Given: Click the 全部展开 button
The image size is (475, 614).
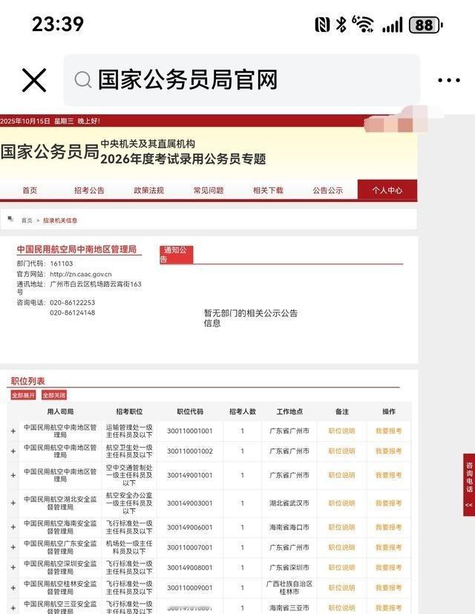Looking at the screenshot, I should coord(23,395).
